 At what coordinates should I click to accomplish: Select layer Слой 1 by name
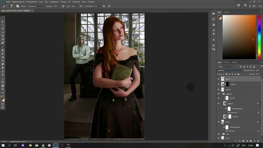[x=228, y=138]
